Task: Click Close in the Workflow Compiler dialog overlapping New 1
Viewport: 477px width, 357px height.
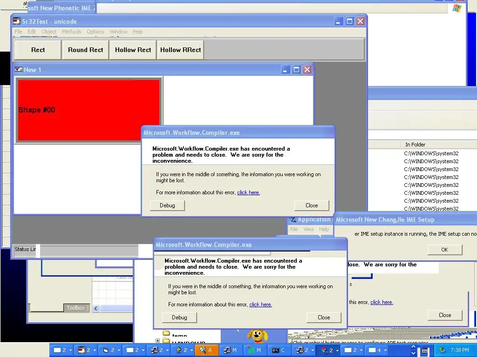Action: point(312,205)
